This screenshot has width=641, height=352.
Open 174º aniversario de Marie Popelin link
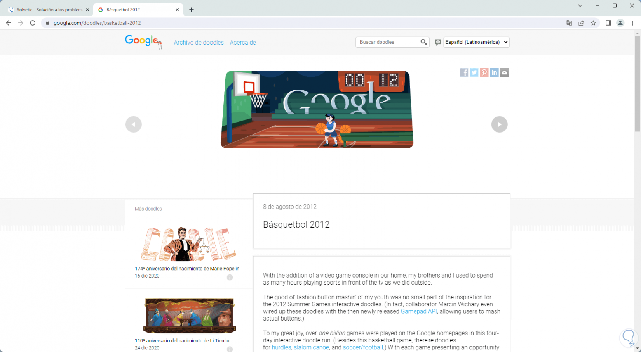point(187,269)
